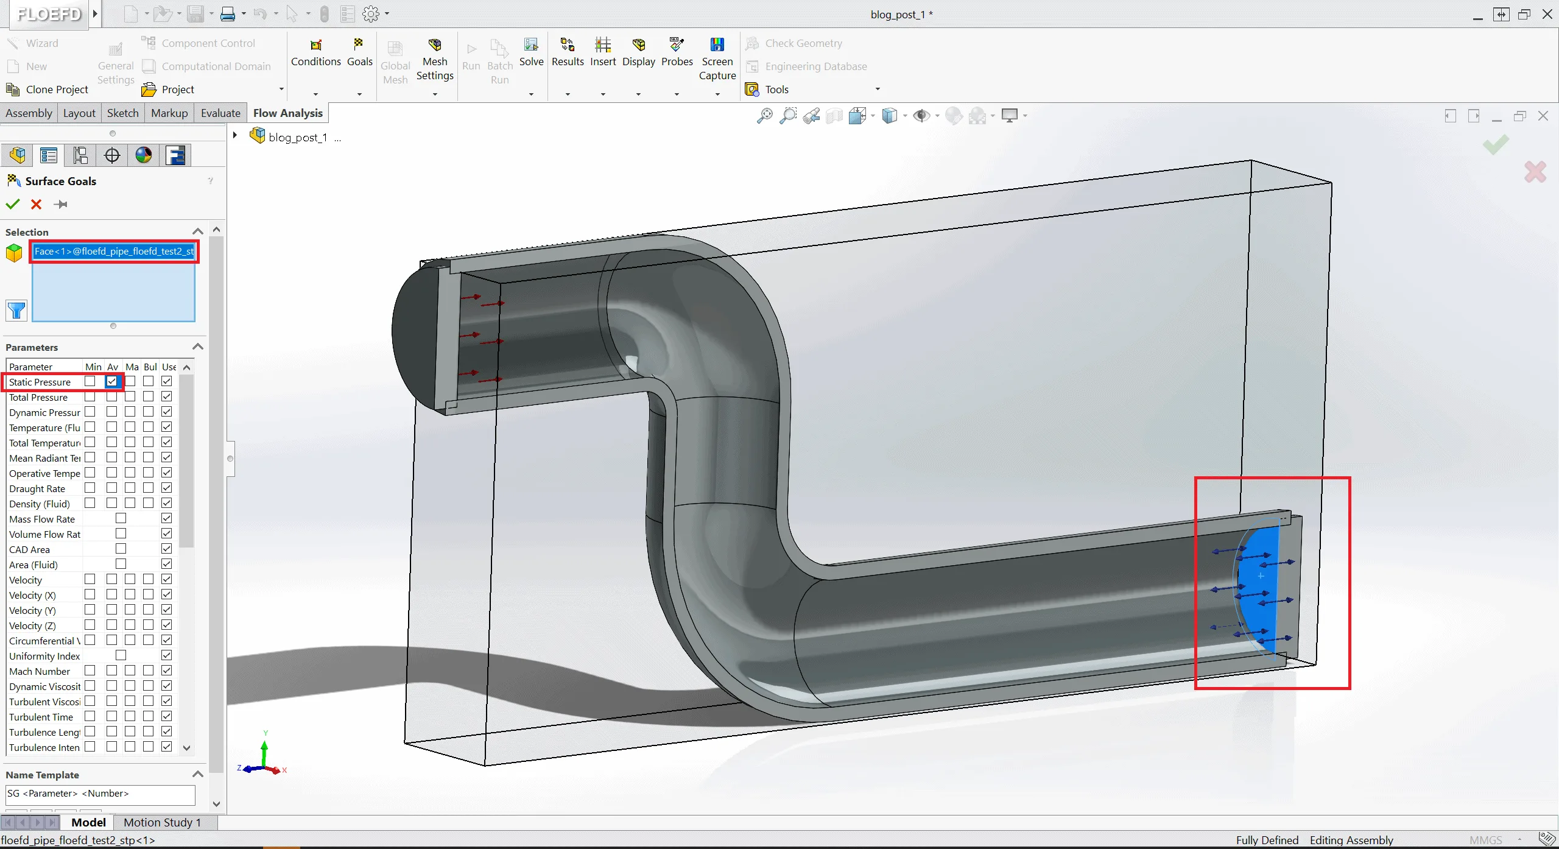The image size is (1559, 849).
Task: Click the Hide/Show Items eye icon
Action: click(x=921, y=116)
